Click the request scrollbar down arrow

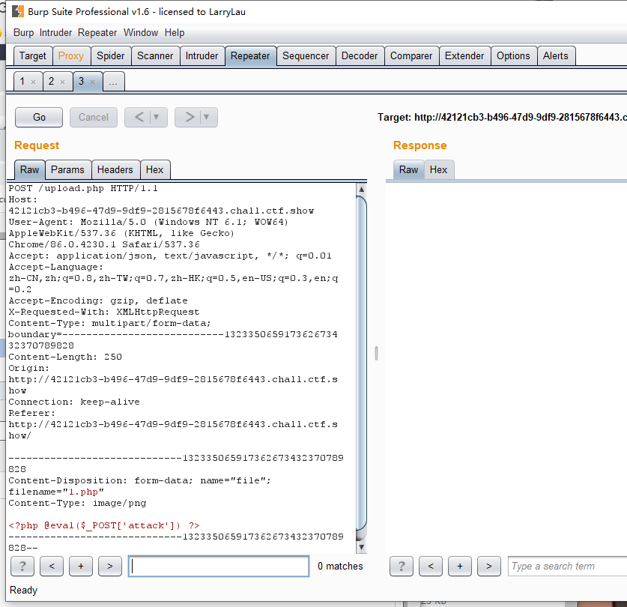362,547
